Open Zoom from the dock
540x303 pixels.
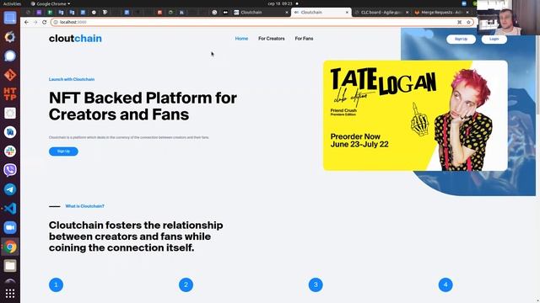pyautogui.click(x=10, y=227)
